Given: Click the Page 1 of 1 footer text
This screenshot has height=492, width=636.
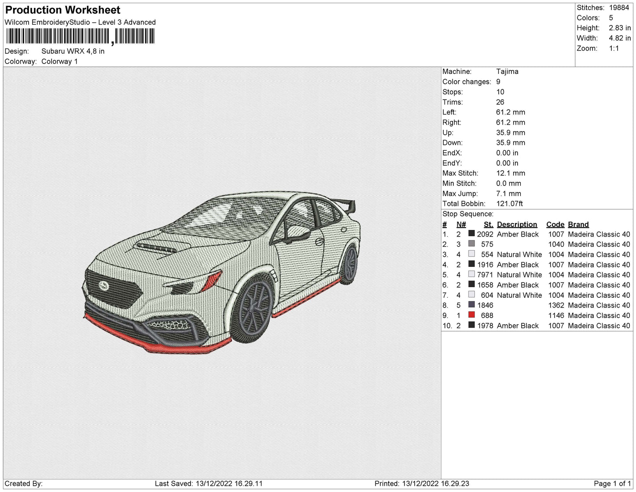Looking at the screenshot, I should click(612, 483).
